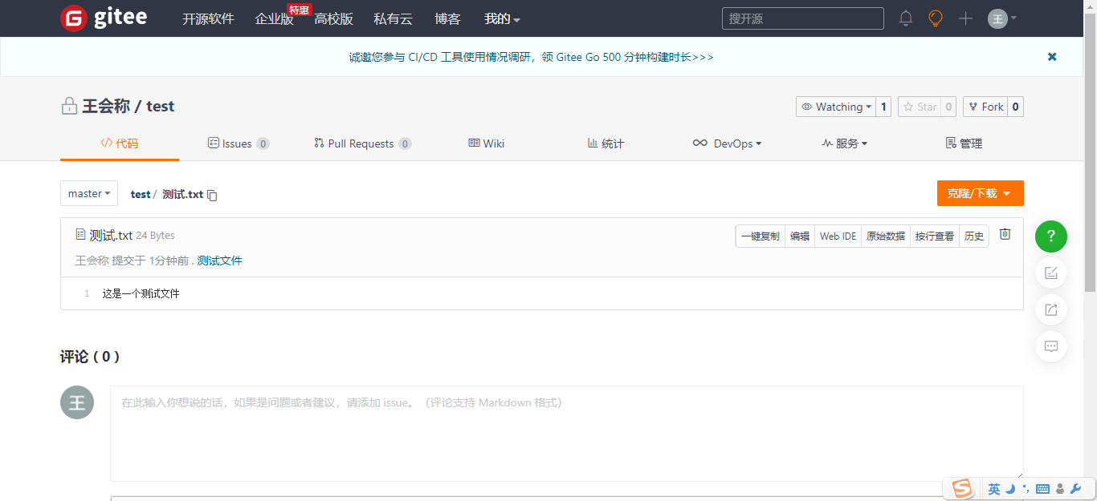The height and width of the screenshot is (501, 1097).
Task: Click the 搜开源 search field
Action: click(803, 18)
